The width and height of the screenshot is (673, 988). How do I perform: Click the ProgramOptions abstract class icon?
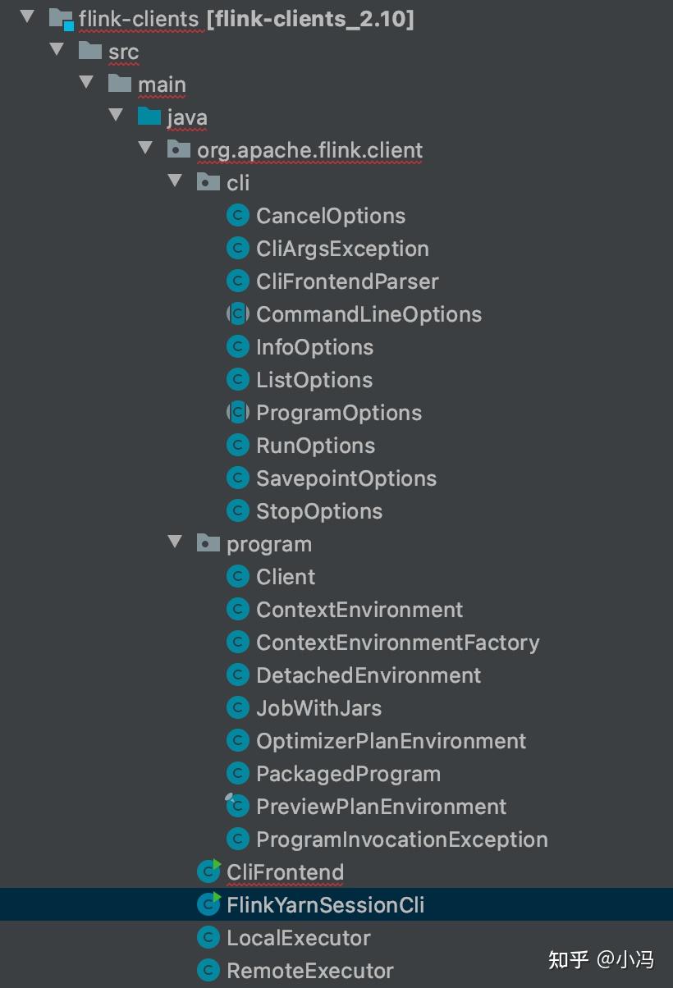[237, 413]
